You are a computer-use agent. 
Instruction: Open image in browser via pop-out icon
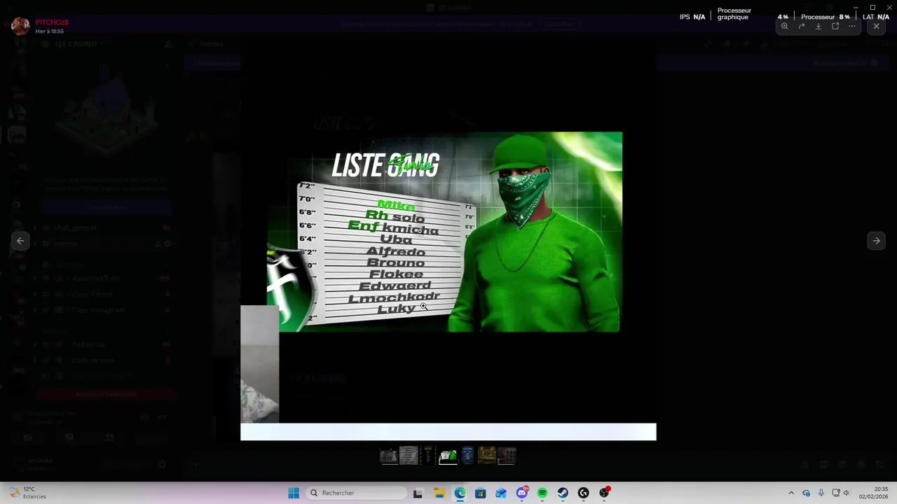[x=835, y=26]
